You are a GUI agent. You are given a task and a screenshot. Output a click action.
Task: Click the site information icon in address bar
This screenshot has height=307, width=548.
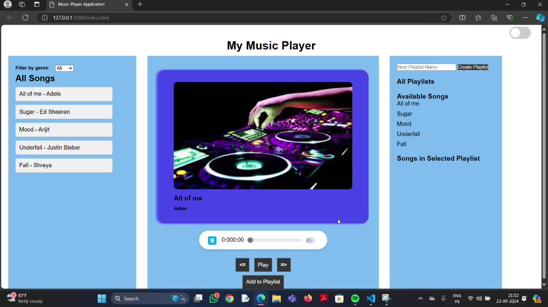pyautogui.click(x=44, y=17)
